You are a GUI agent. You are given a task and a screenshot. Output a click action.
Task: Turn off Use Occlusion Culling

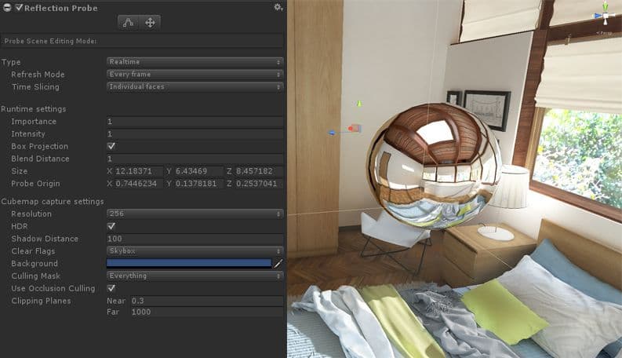(x=111, y=288)
